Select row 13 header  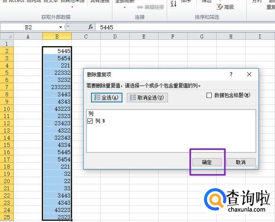[x=7, y=130]
